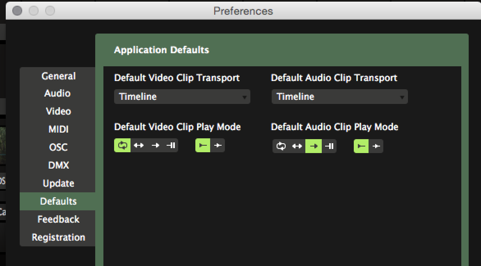Open the MIDI preferences tab
The width and height of the screenshot is (481, 266).
click(58, 129)
